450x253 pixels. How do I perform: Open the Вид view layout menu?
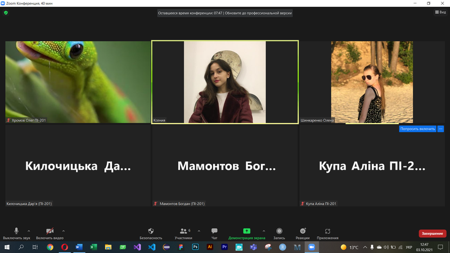tap(440, 12)
